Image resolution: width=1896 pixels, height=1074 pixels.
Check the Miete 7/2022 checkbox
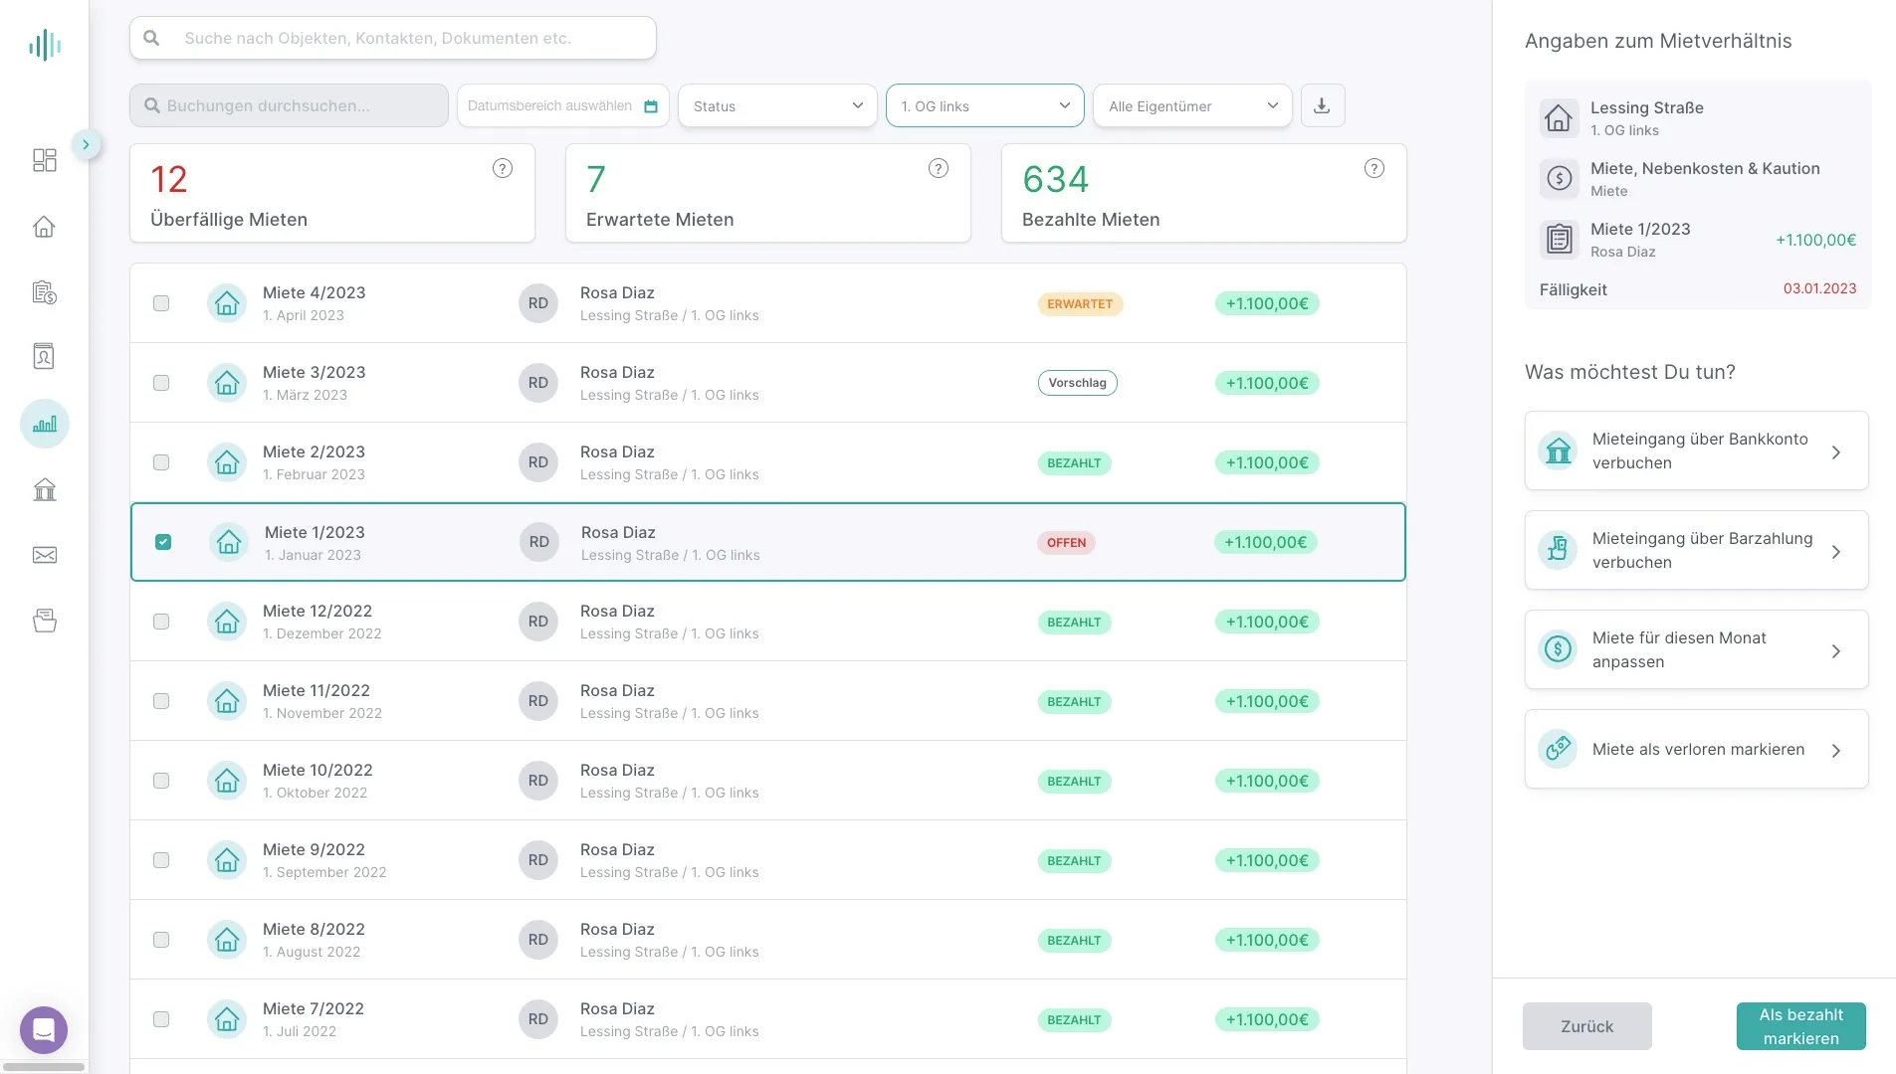pos(161,1019)
